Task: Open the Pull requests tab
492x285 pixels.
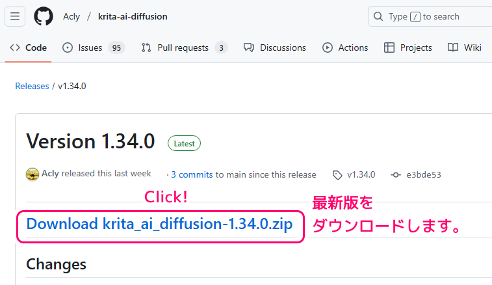Action: point(184,47)
